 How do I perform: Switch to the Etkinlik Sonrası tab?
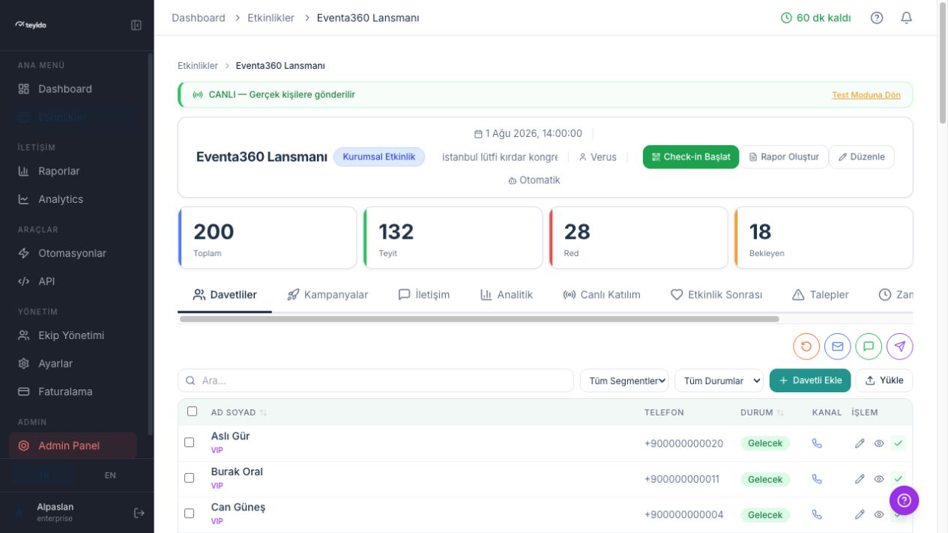716,295
